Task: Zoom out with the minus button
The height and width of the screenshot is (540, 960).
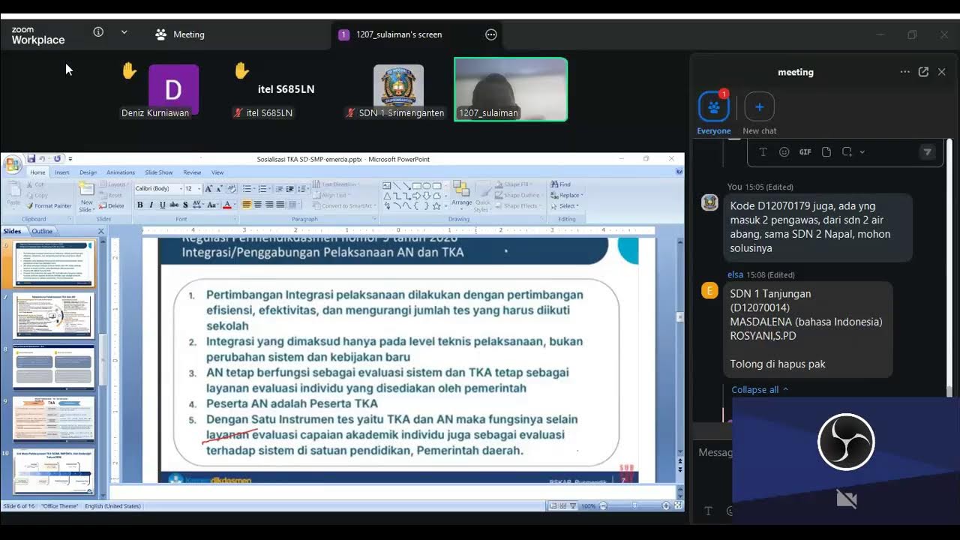Action: click(601, 506)
